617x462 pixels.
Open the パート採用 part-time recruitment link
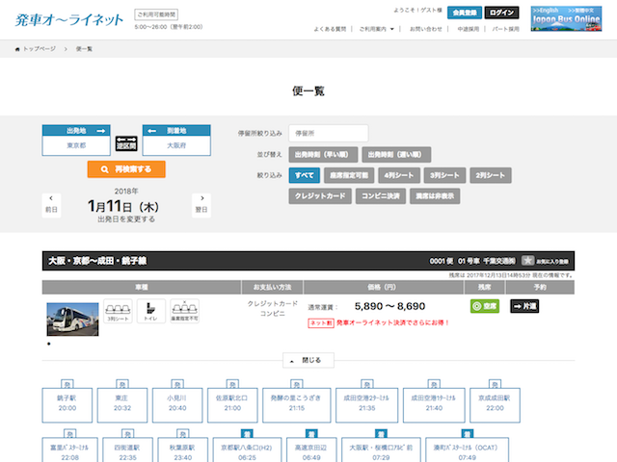[x=505, y=29]
